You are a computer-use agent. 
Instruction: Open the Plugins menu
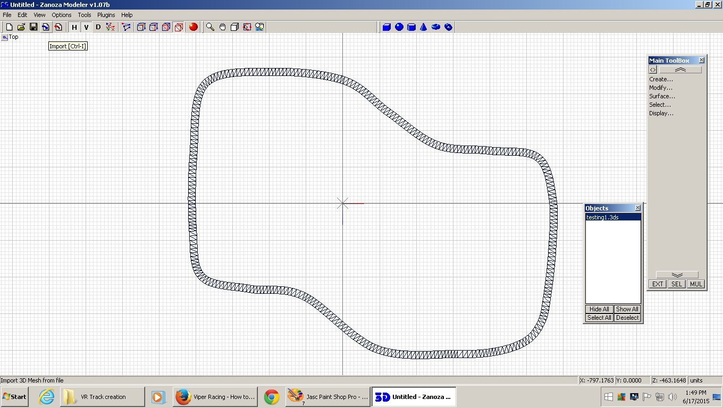coord(106,15)
